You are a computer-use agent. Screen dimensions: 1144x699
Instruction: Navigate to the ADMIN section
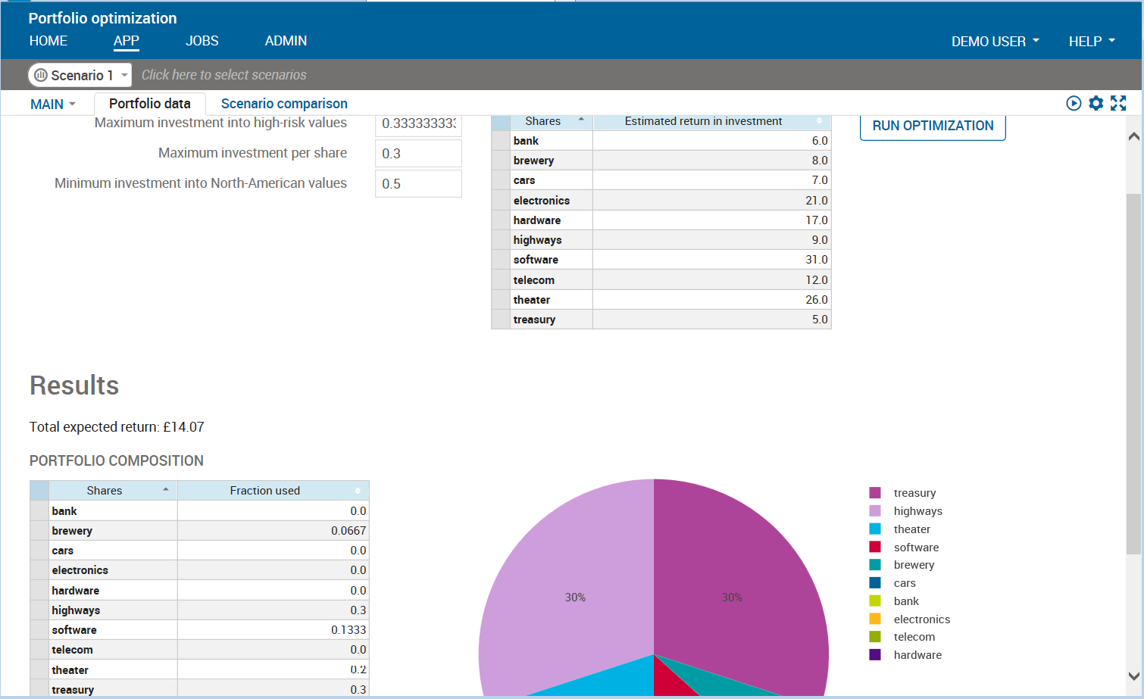point(286,41)
